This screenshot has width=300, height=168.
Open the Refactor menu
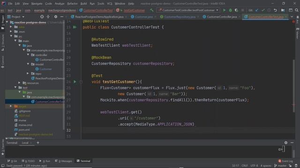(72, 4)
